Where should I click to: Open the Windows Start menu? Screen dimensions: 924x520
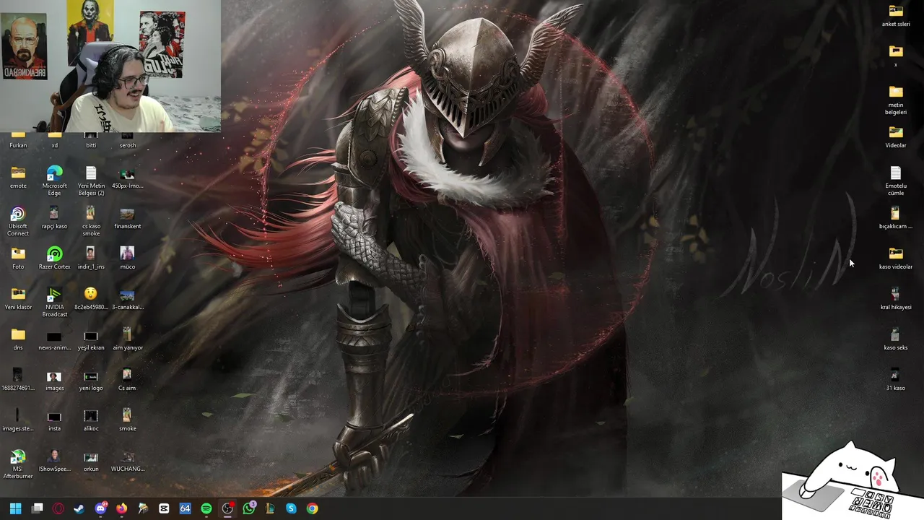[x=16, y=508]
